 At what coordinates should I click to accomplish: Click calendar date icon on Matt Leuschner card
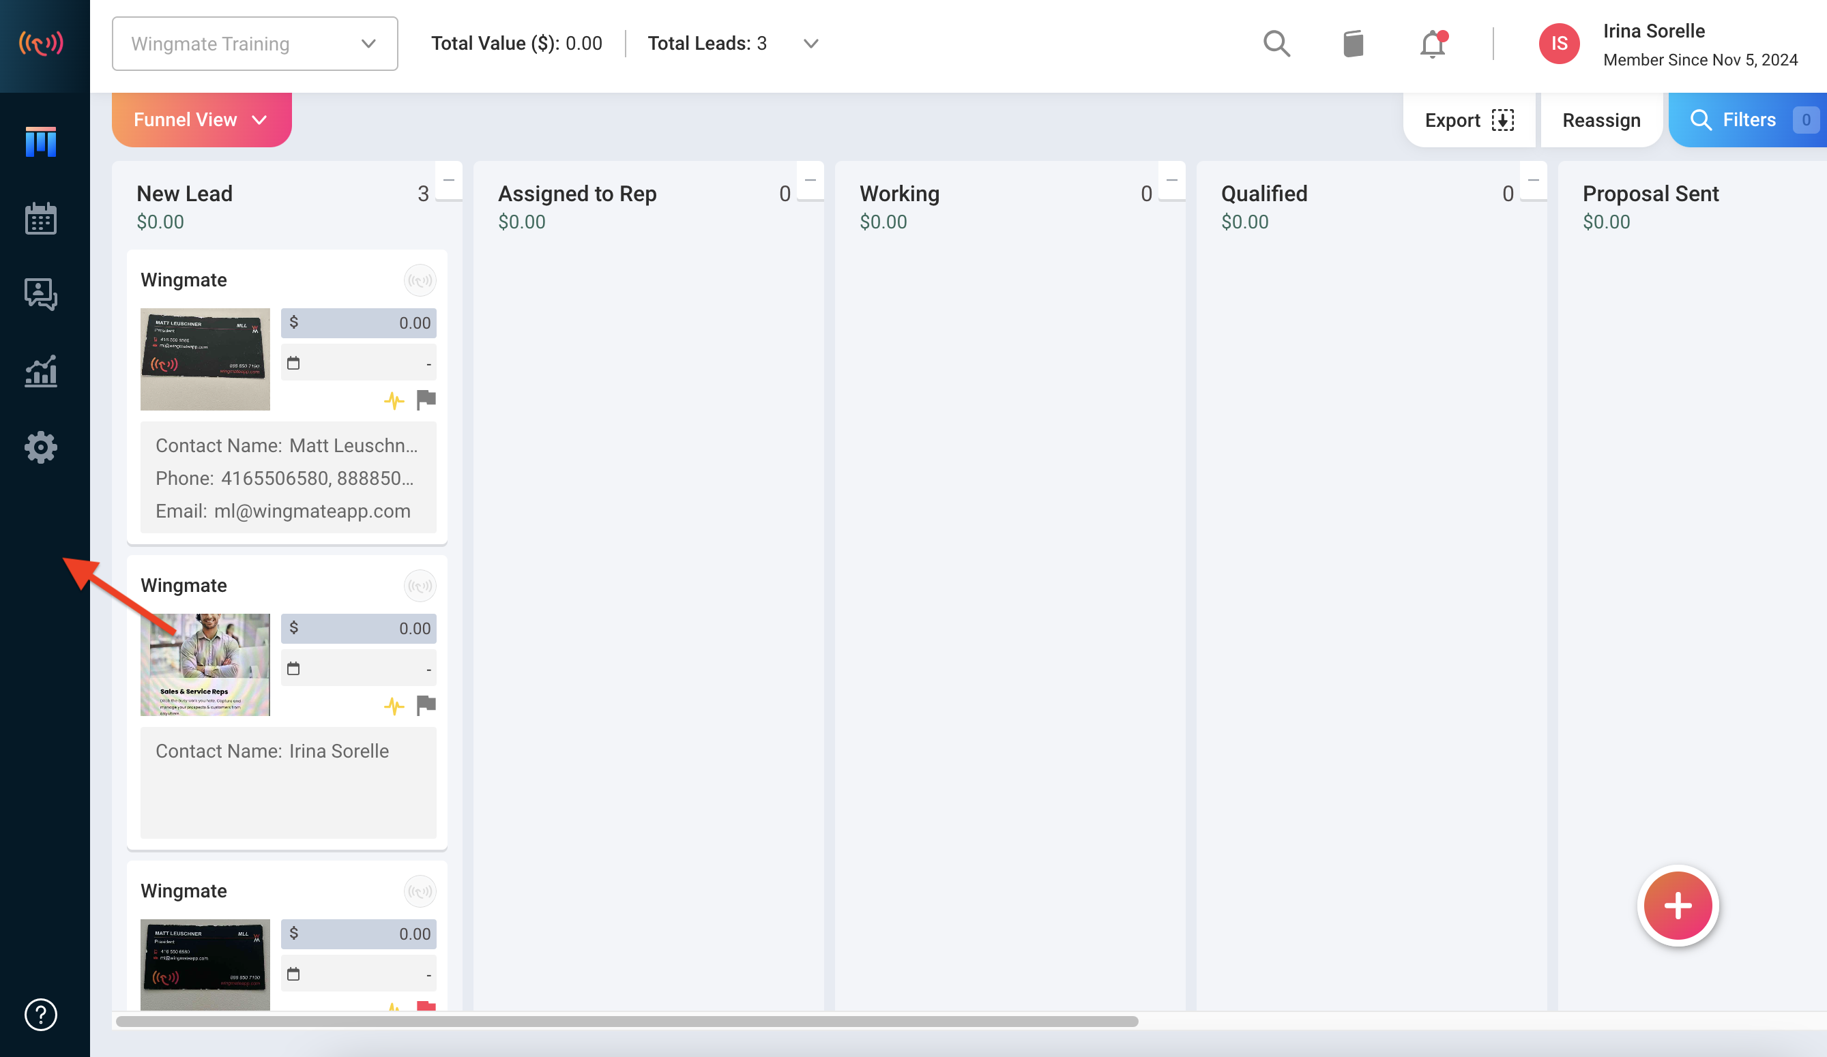pyautogui.click(x=293, y=363)
